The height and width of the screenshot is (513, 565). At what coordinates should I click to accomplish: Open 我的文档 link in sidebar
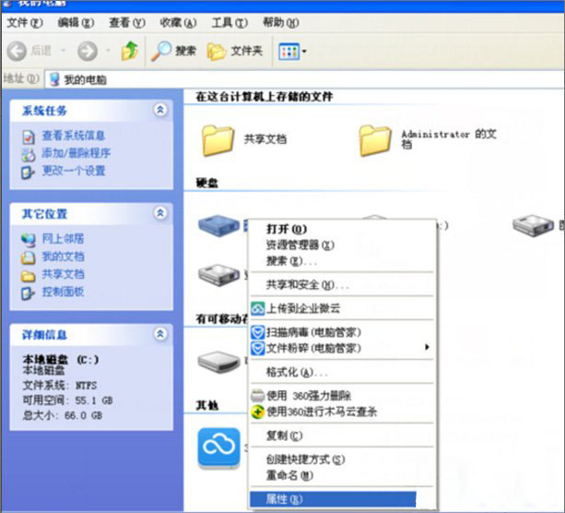[63, 256]
